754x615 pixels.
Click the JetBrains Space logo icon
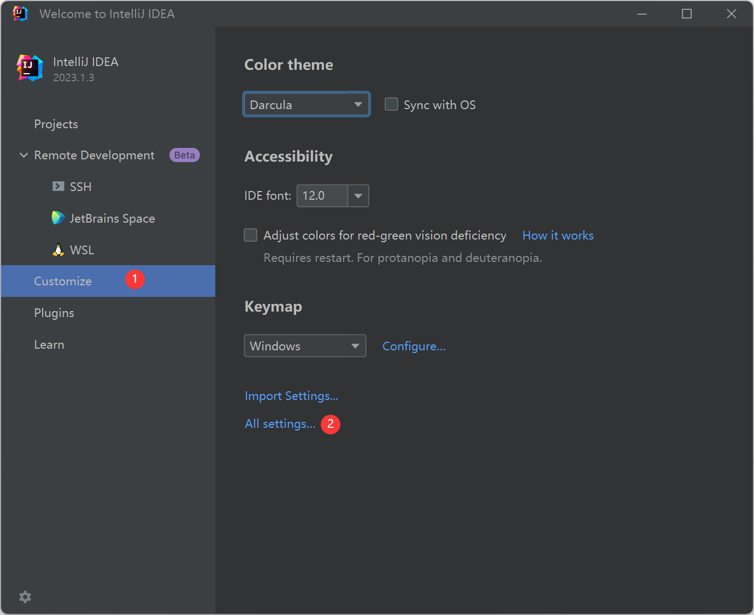58,218
